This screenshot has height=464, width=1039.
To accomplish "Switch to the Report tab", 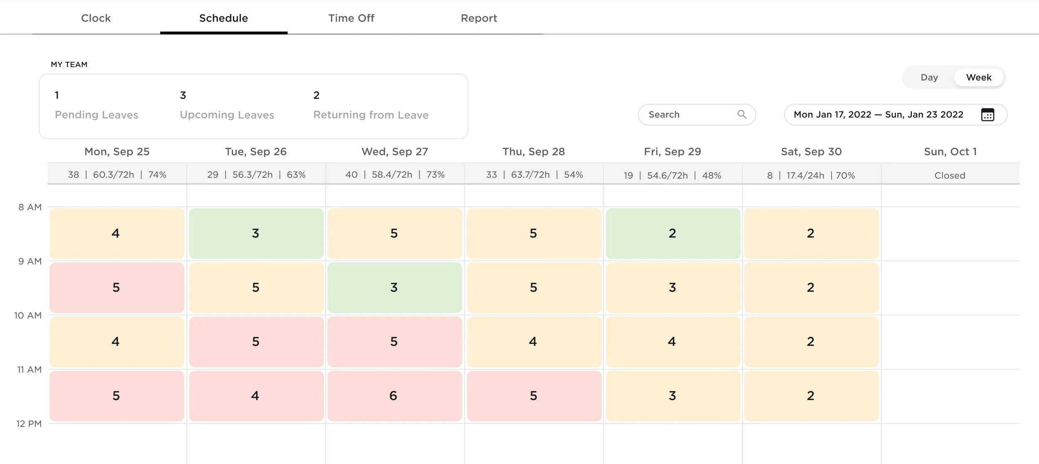I will tap(479, 18).
